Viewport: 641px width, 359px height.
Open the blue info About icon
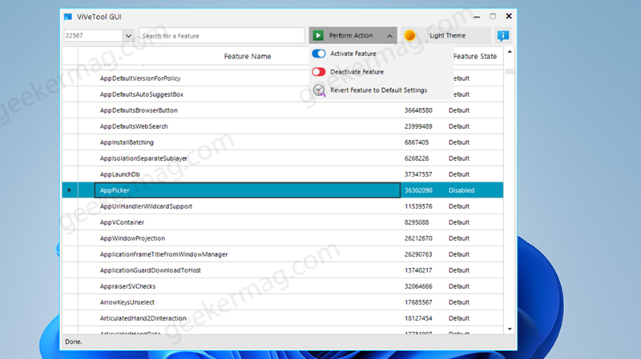tap(503, 35)
